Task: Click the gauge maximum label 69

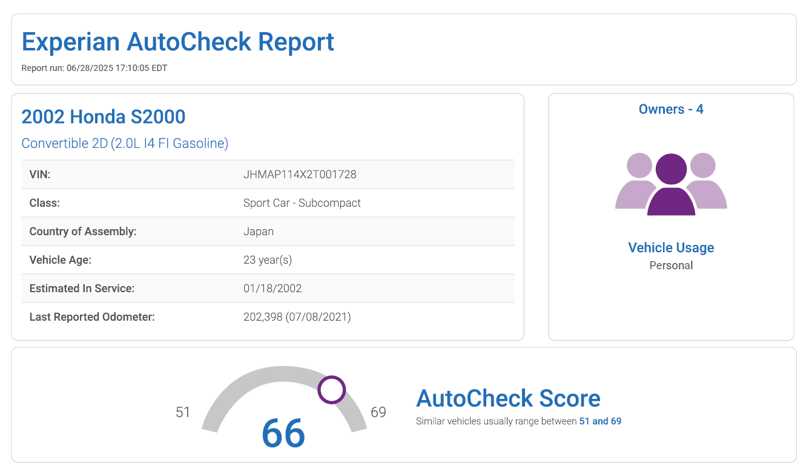Action: coord(378,413)
